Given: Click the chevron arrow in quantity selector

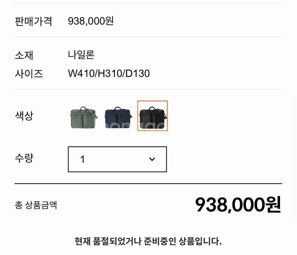Looking at the screenshot, I should pos(152,159).
